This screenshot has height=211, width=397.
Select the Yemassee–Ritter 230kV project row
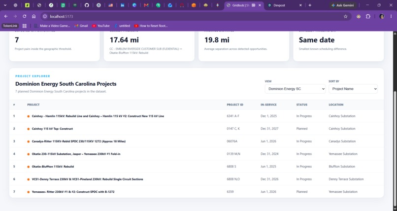(x=197, y=192)
